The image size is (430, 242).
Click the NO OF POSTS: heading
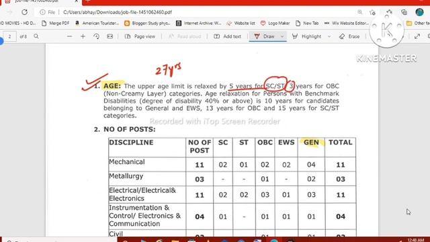pos(130,129)
